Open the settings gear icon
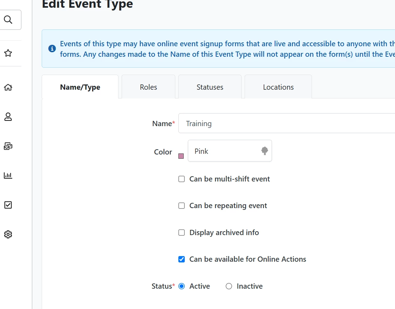Screen dimensions: 395x309 (8, 234)
